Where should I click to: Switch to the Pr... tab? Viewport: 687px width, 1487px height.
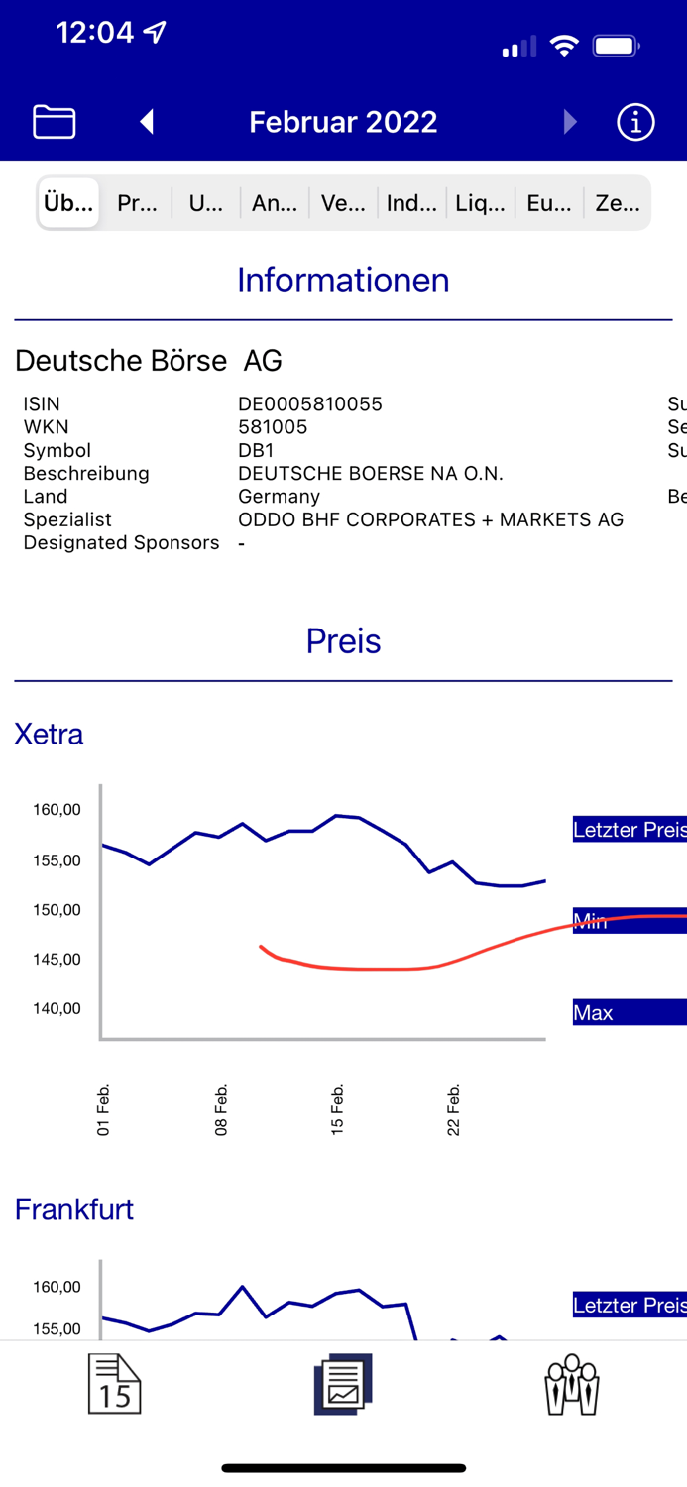[x=136, y=203]
